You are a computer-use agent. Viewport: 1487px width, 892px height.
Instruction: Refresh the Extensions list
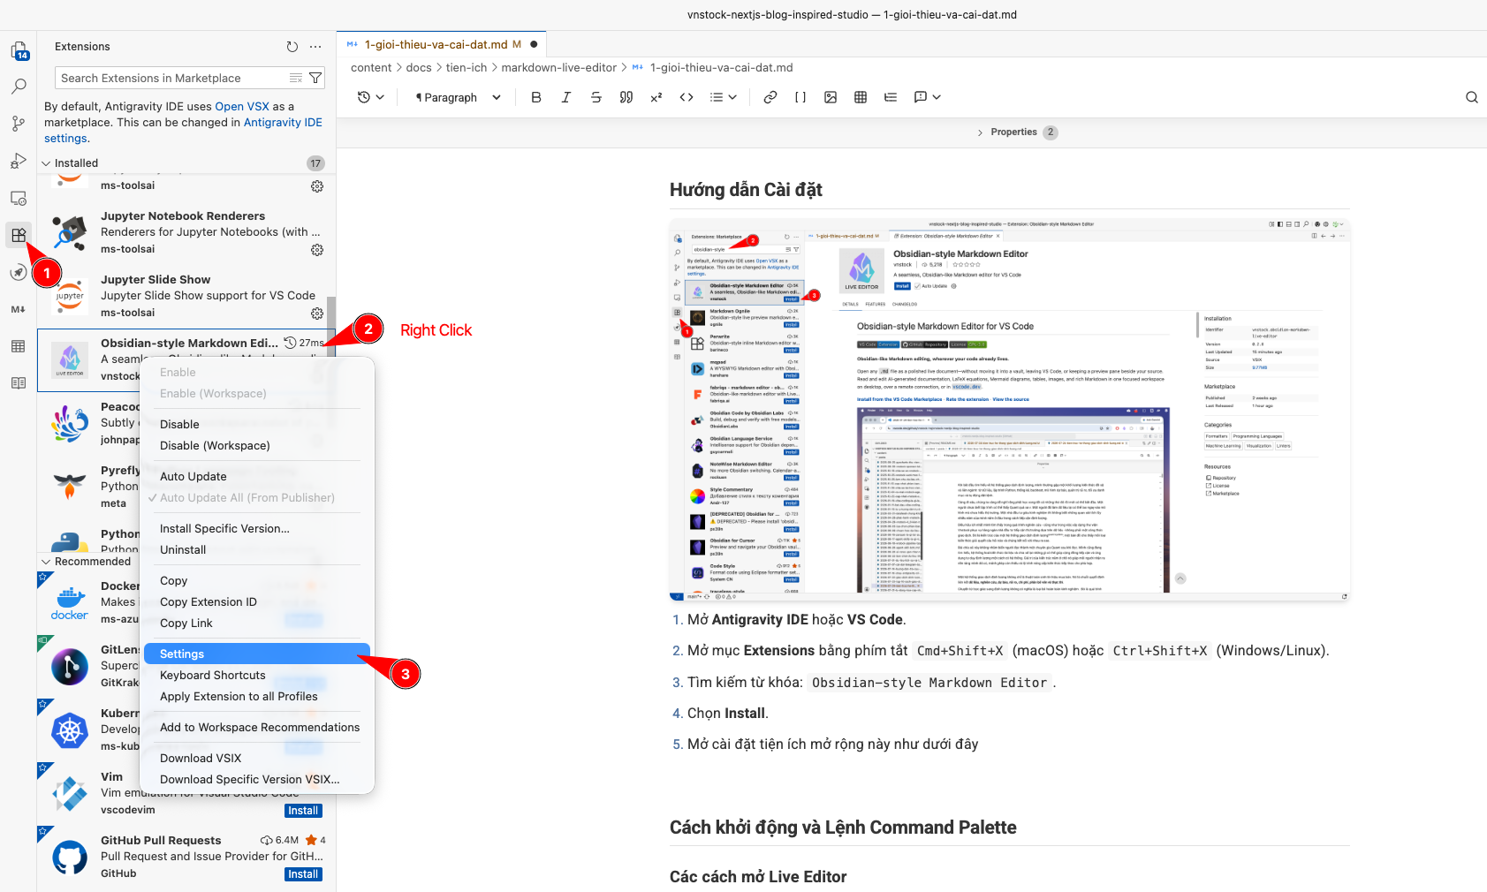coord(292,47)
